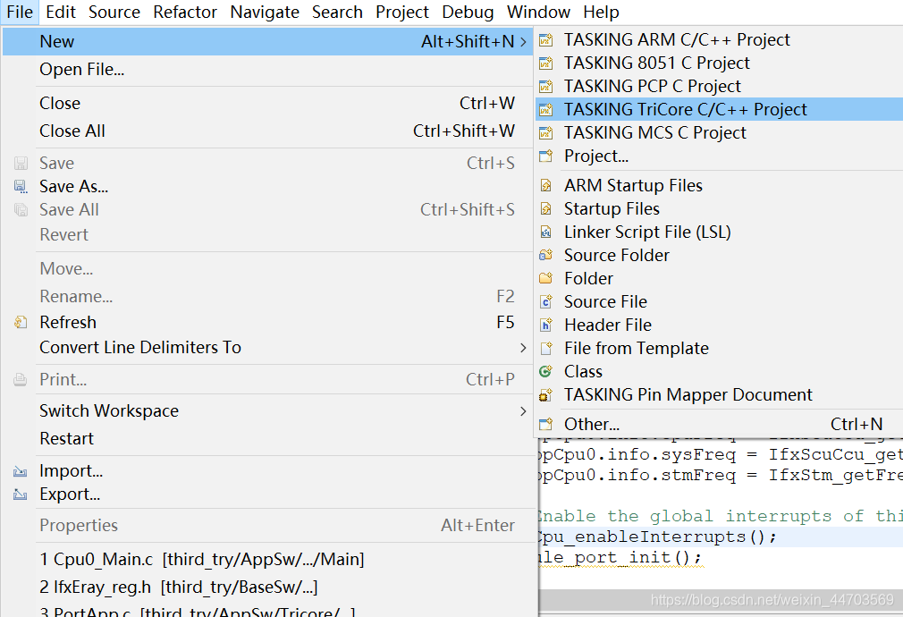Screen dimensions: 903x617
Task: Open the Edit menu
Action: [x=61, y=13]
